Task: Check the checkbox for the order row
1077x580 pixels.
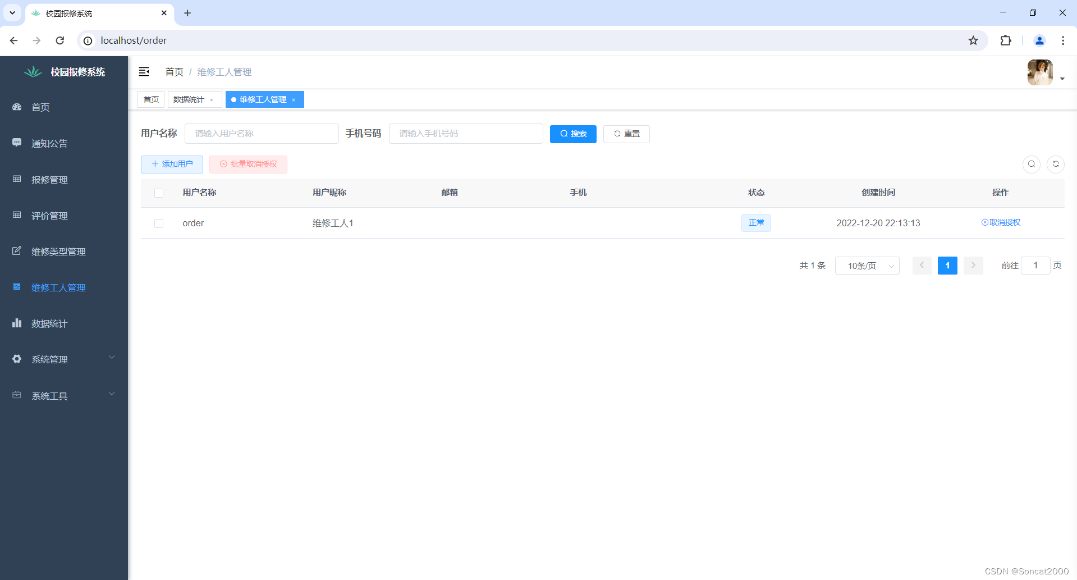Action: (x=159, y=223)
